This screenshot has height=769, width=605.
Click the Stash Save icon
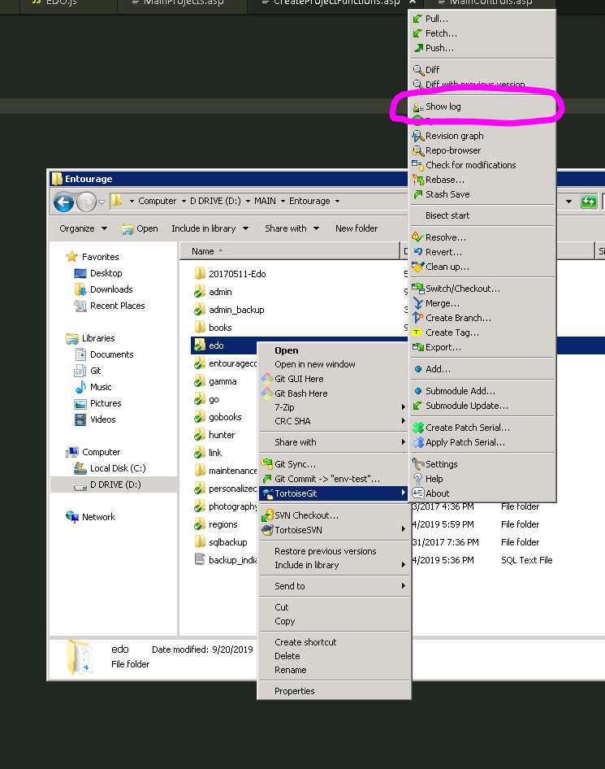tap(417, 194)
